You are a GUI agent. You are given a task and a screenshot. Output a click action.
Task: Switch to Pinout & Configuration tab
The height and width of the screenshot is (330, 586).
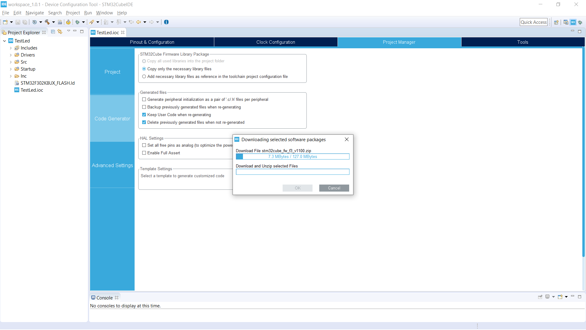[152, 42]
